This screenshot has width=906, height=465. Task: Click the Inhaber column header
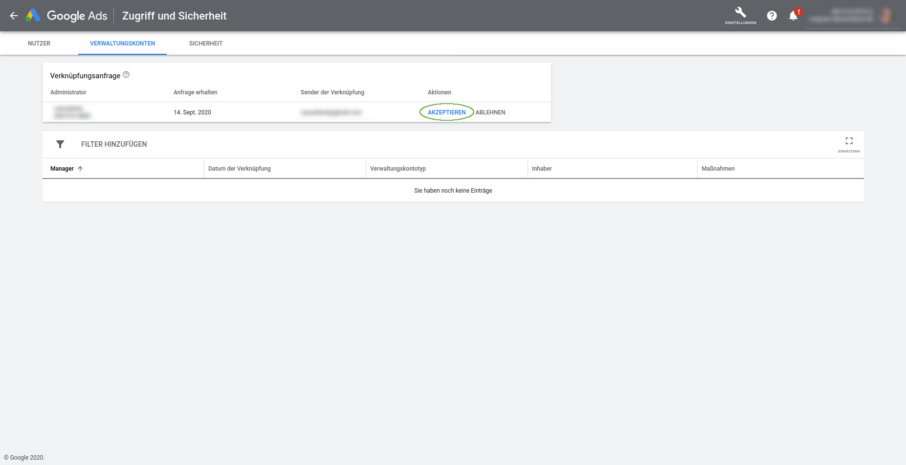[542, 169]
